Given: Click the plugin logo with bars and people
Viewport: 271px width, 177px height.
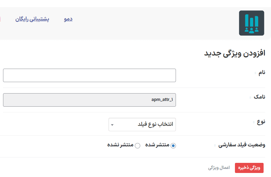Looking at the screenshot, I should tap(251, 23).
